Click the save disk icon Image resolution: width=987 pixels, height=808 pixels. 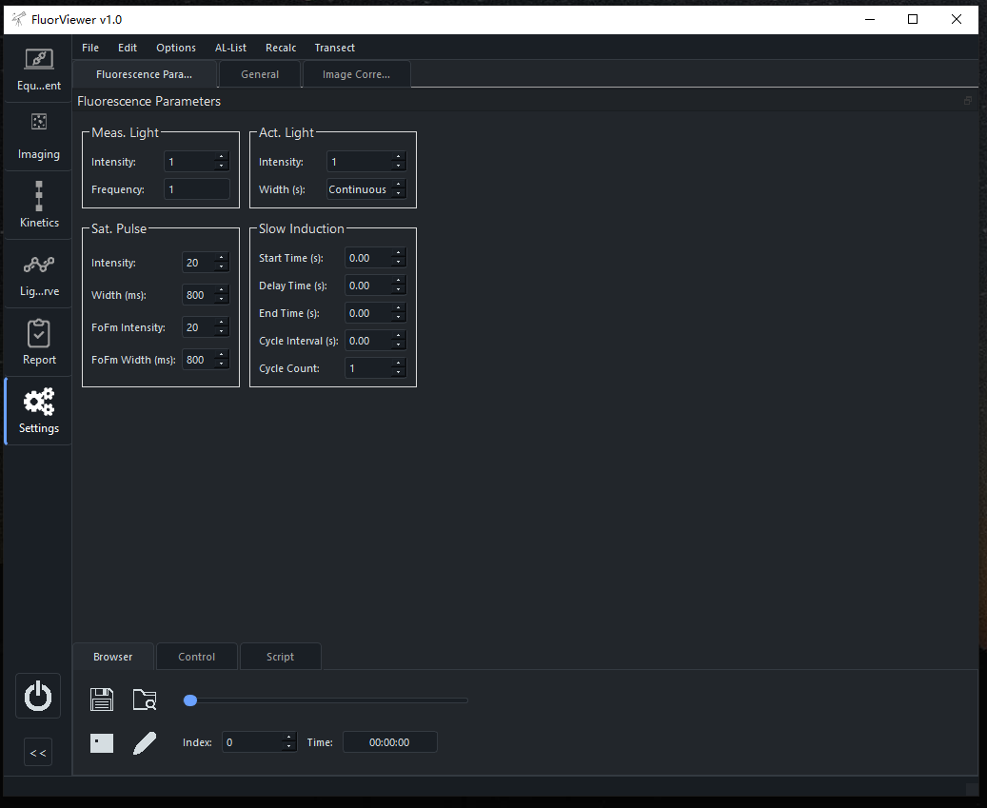click(102, 700)
